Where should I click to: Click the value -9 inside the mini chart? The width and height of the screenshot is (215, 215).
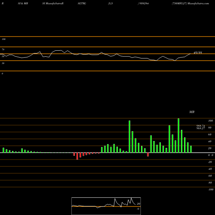tap(138, 209)
